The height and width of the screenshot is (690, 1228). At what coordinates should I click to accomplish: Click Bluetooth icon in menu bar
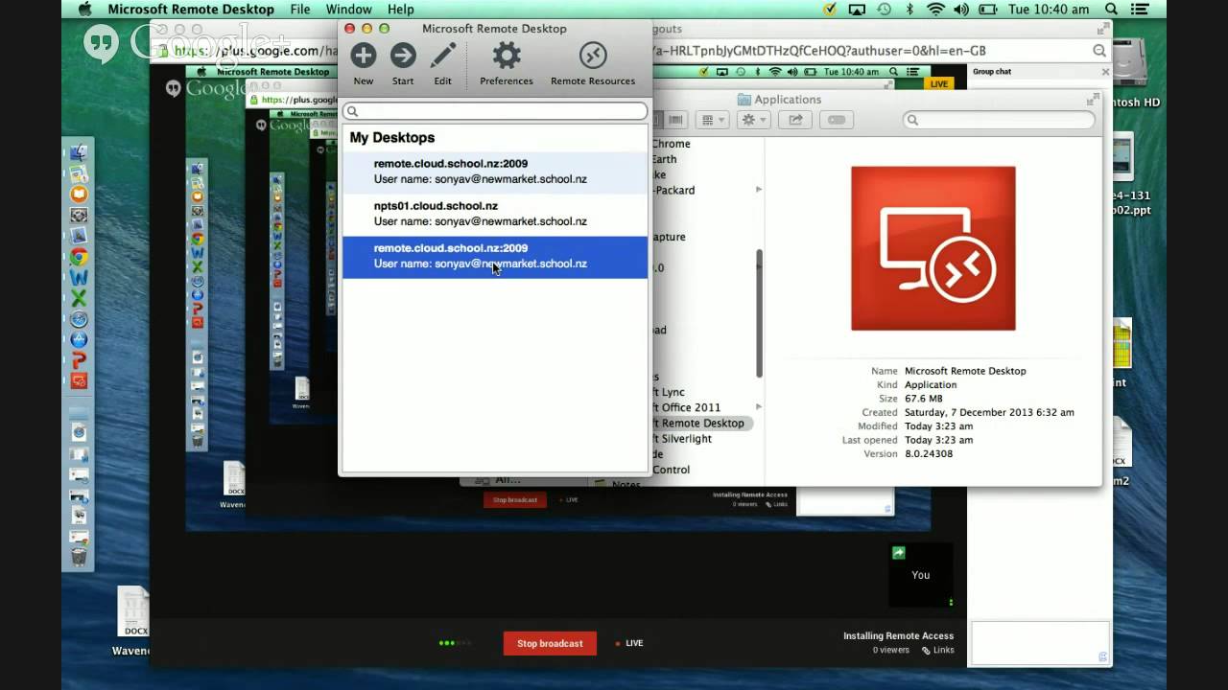(909, 10)
